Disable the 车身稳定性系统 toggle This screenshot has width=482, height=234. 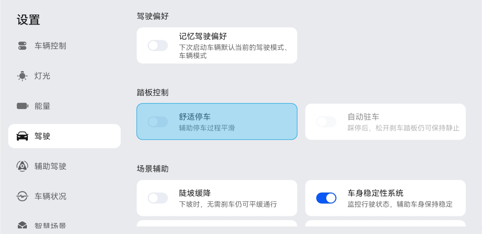coord(326,198)
